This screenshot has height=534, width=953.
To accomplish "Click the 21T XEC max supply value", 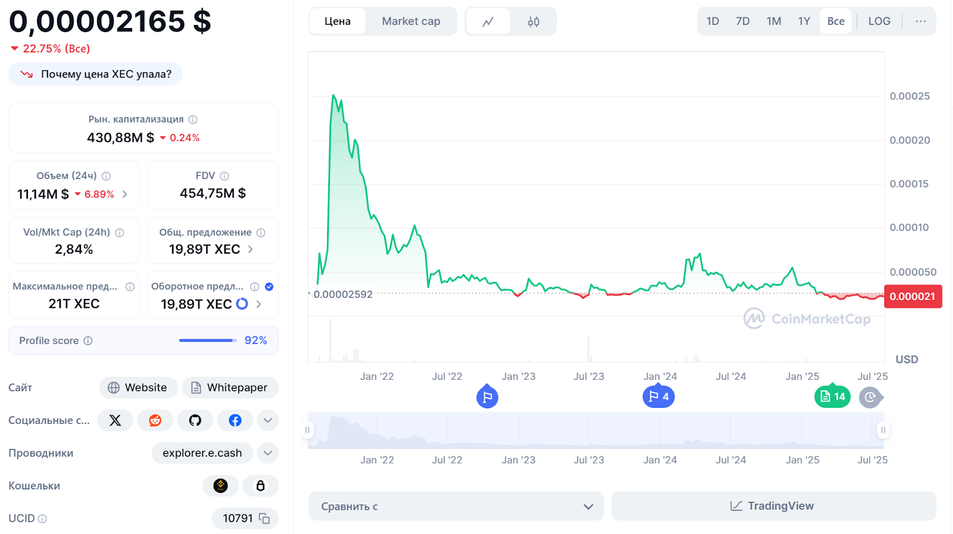I will point(74,304).
